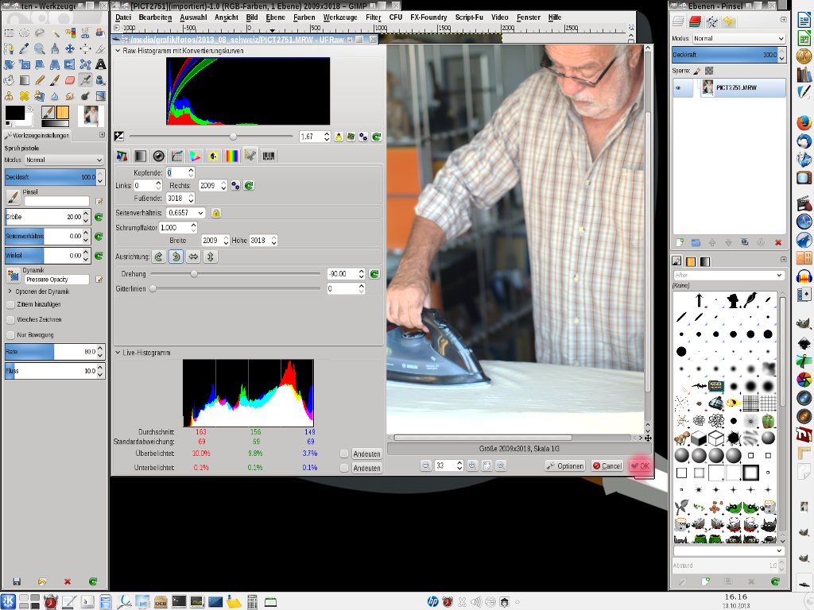
Task: Toggle the alpha channel lock beside Sperre
Action: pos(709,71)
